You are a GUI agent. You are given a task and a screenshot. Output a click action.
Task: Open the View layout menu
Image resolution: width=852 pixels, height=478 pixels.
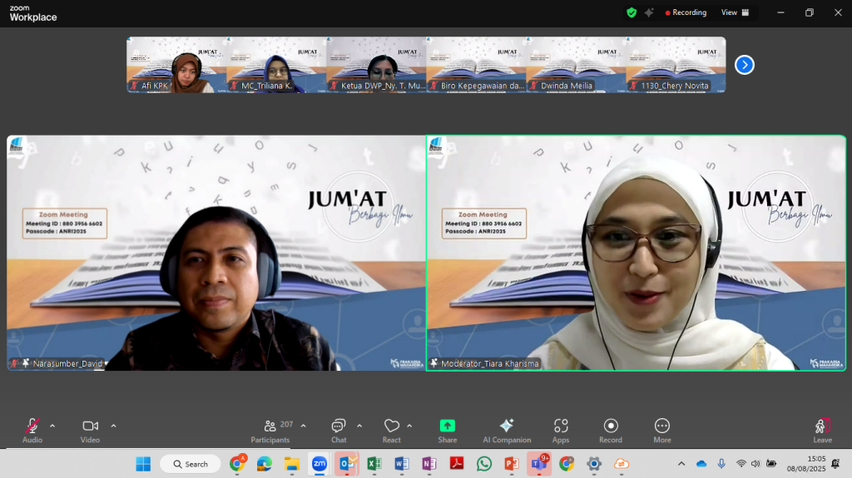tap(735, 12)
